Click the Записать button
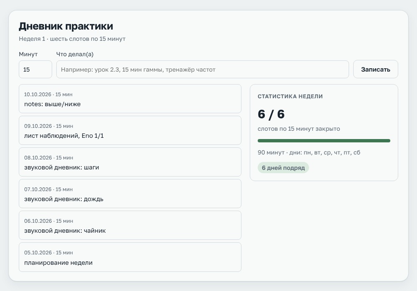Image resolution: width=417 pixels, height=291 pixels. (x=376, y=69)
